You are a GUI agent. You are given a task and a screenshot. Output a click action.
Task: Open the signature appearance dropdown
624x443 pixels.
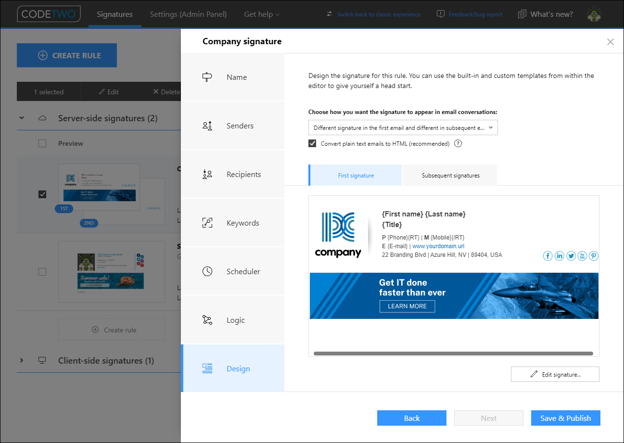[x=403, y=127]
